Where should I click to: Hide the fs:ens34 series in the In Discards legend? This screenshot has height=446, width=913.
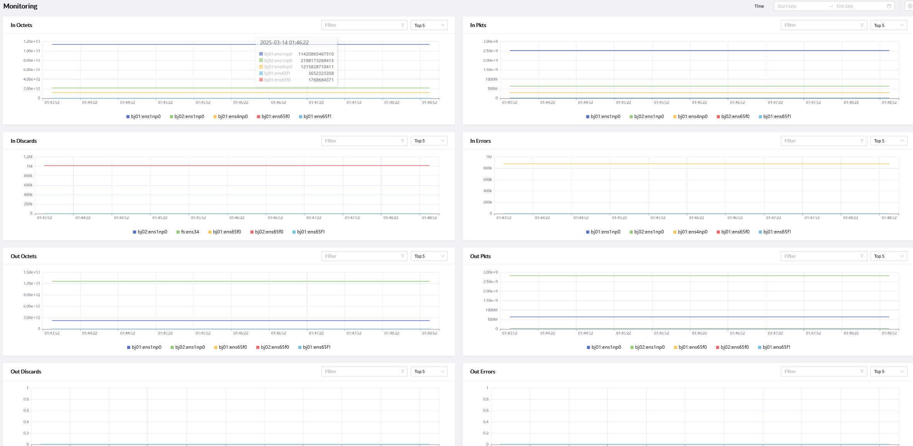pyautogui.click(x=188, y=232)
